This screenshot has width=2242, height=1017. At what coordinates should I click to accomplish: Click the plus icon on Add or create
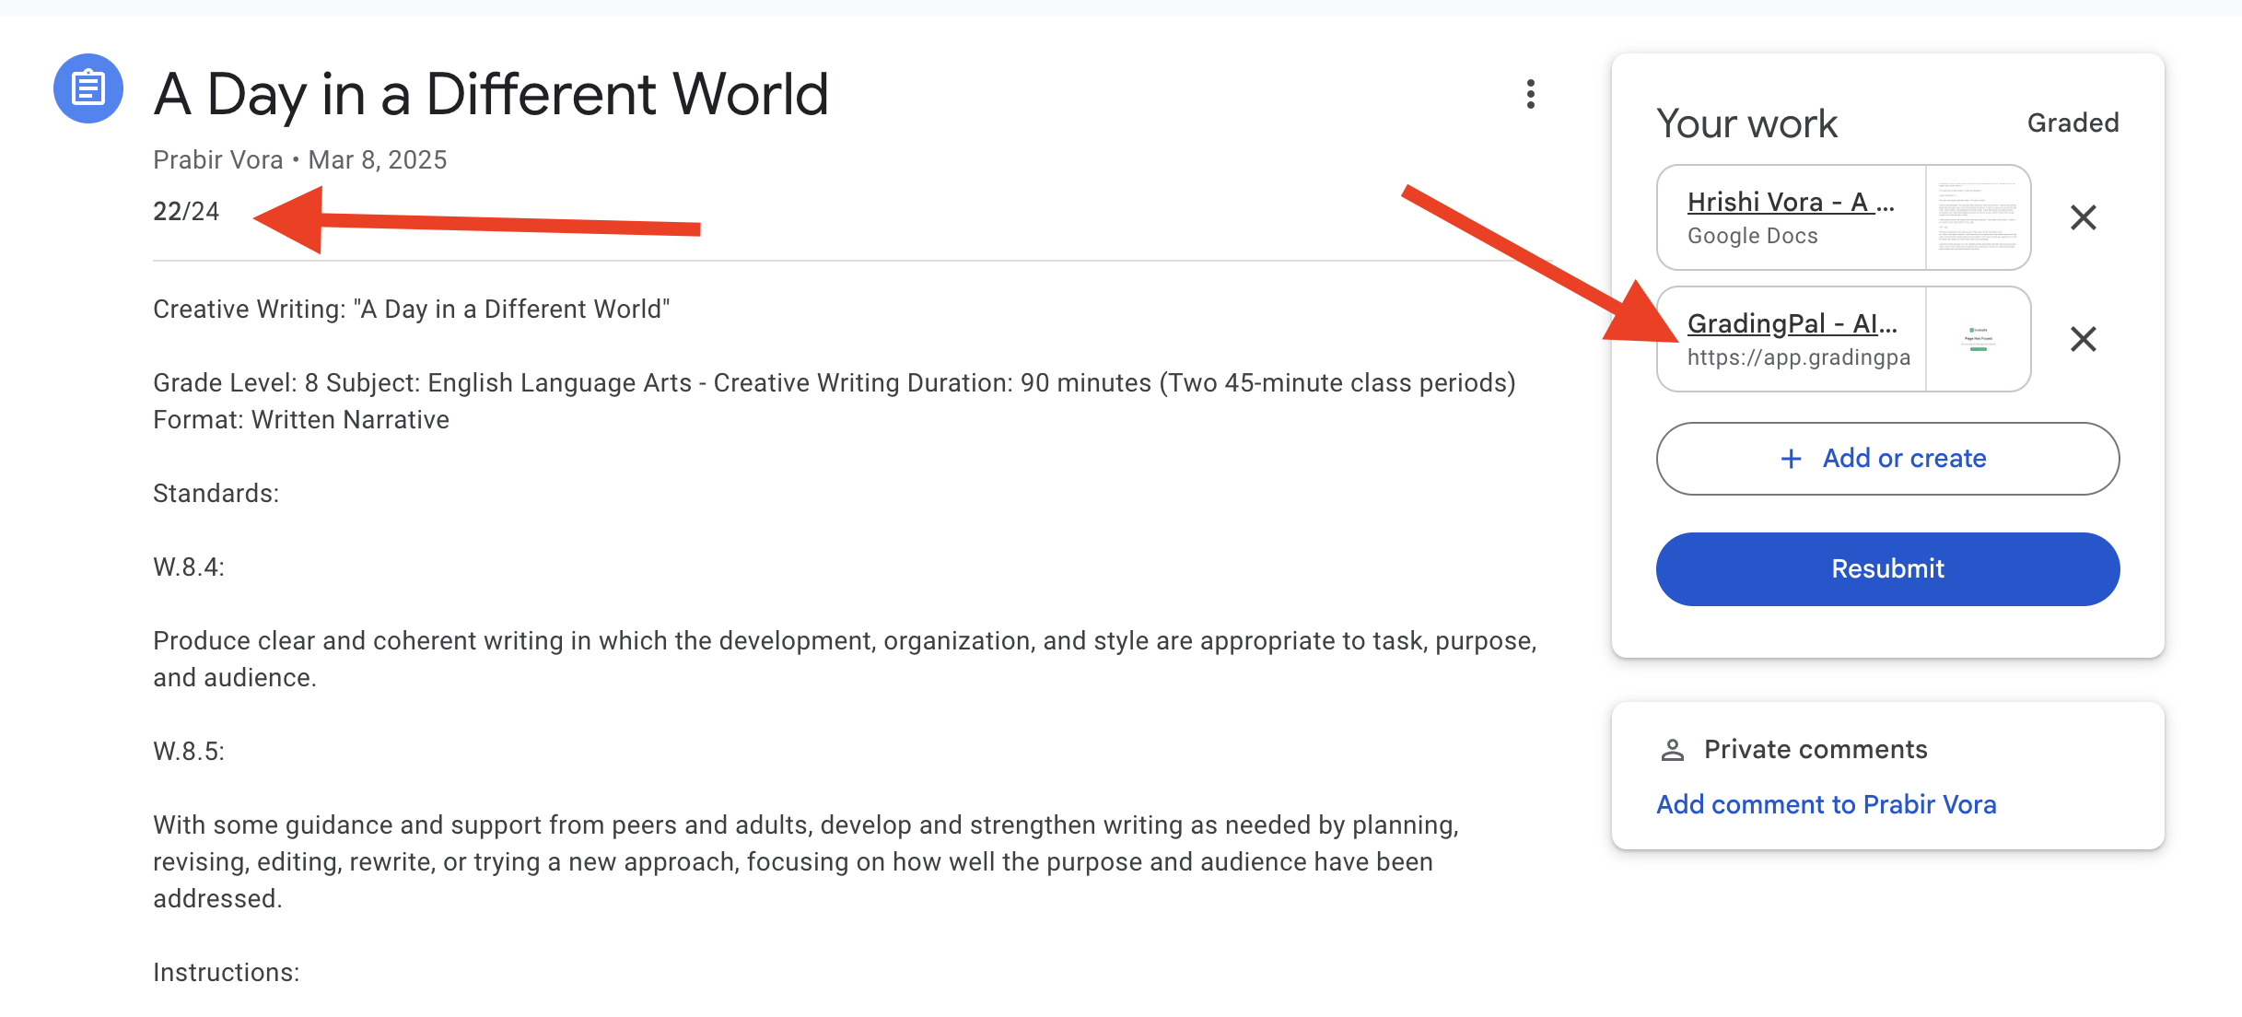point(1790,458)
